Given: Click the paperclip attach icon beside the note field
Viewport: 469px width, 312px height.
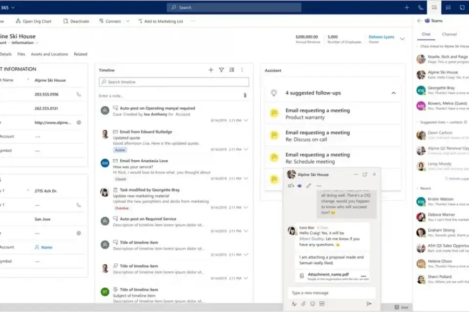Looking at the screenshot, I should coord(245,96).
